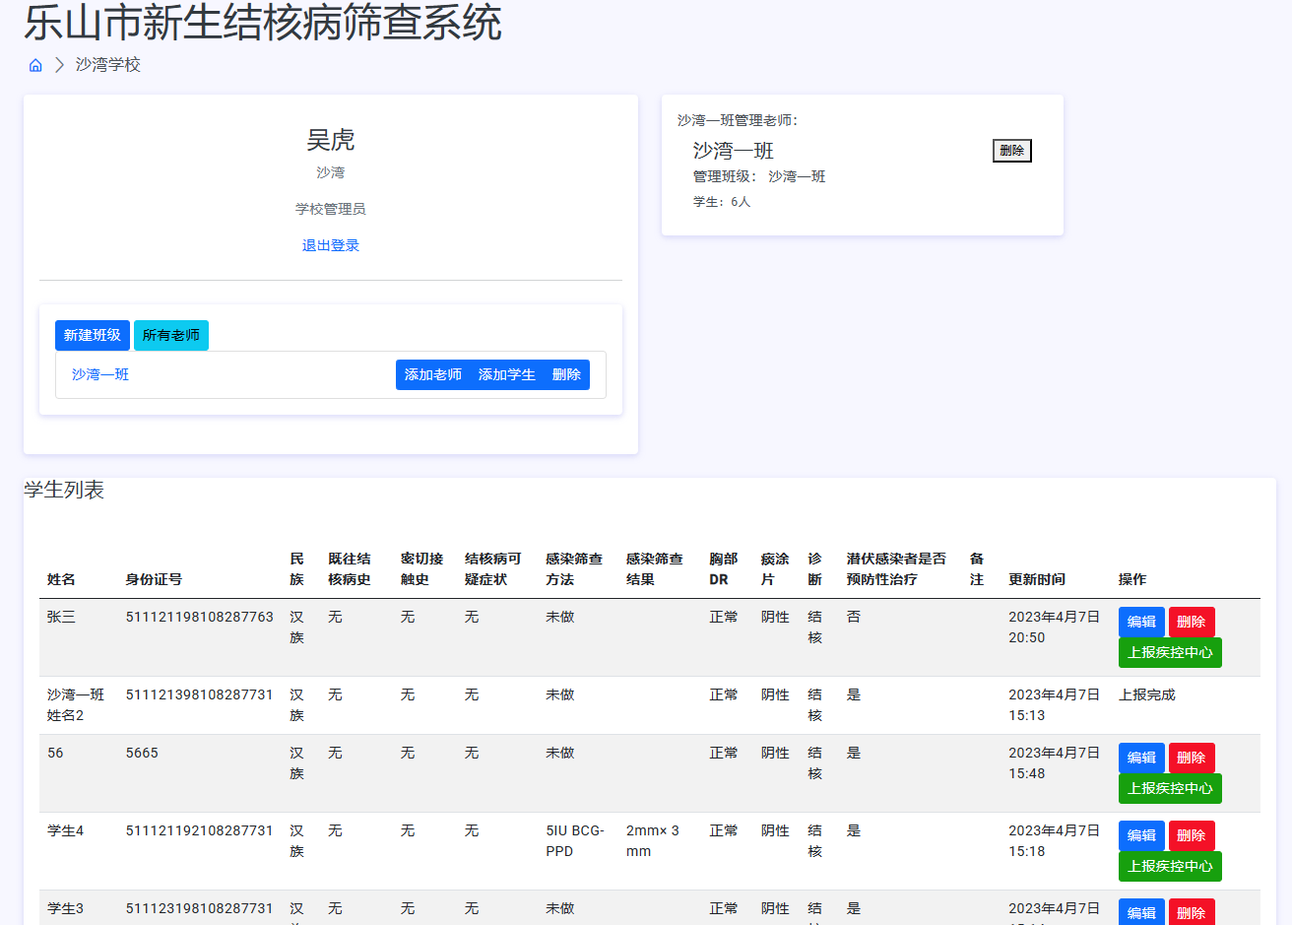This screenshot has width=1292, height=925.
Task: Edit the student 56 record
Action: tap(1141, 758)
